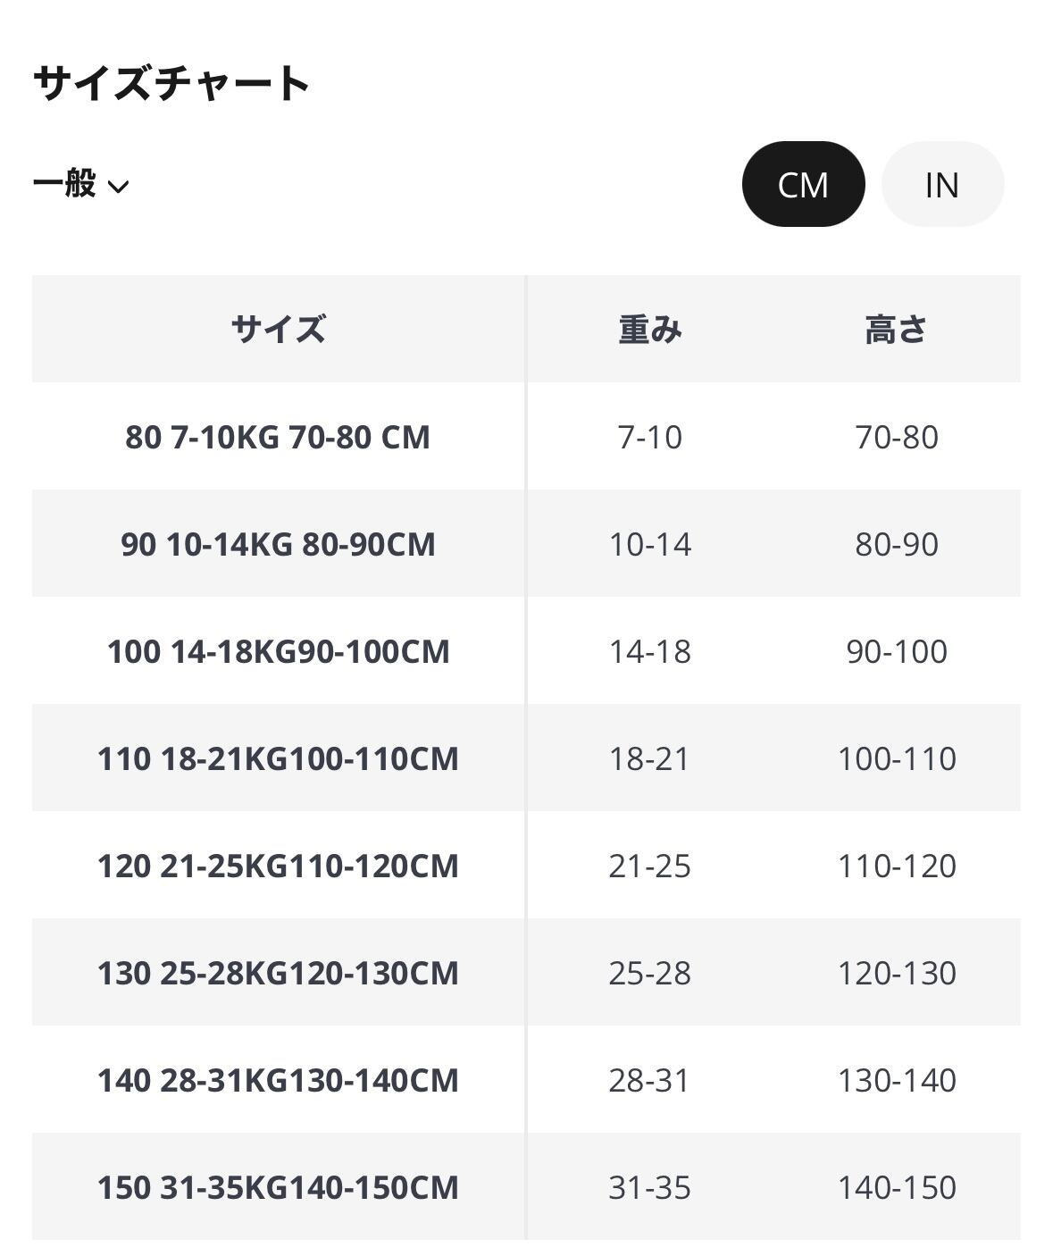Click the 140-150 height cell
1053x1256 pixels.
(896, 1187)
